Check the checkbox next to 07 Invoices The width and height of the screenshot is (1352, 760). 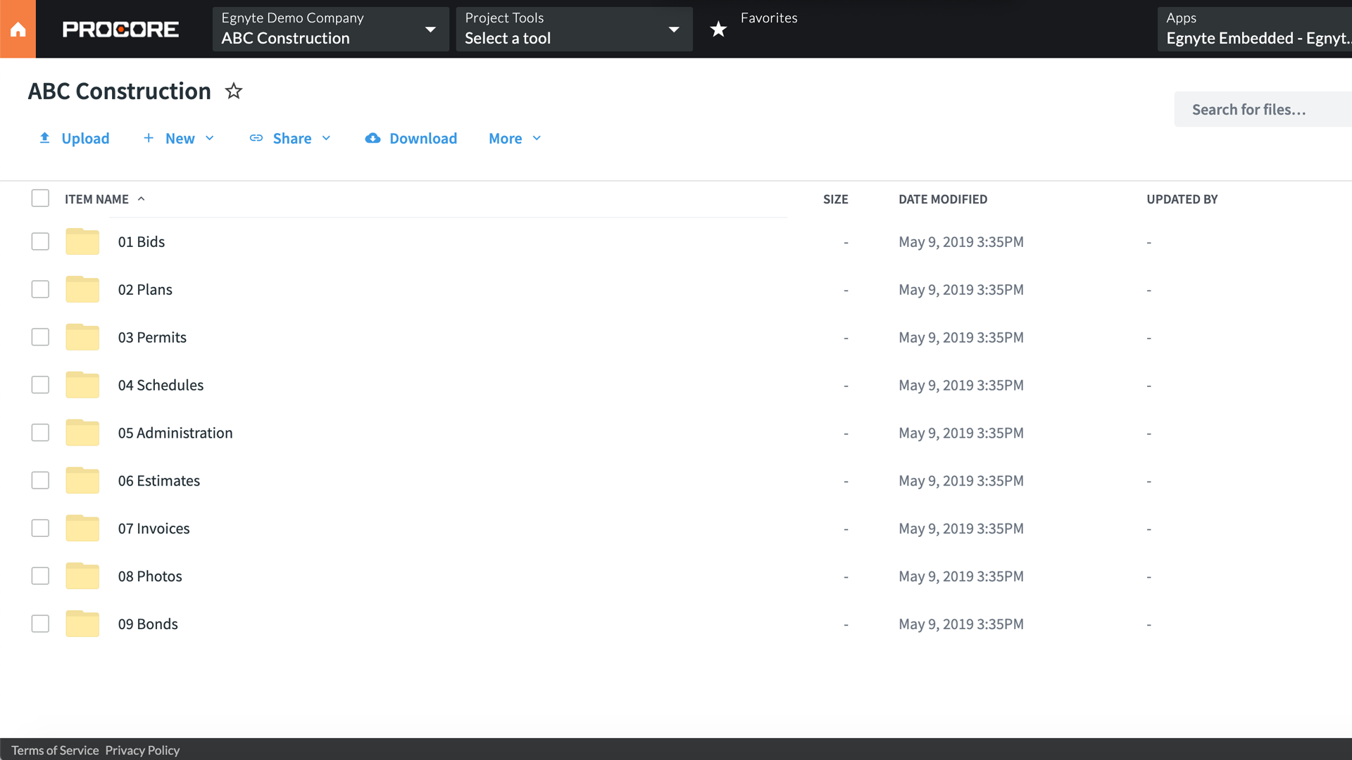pos(40,528)
